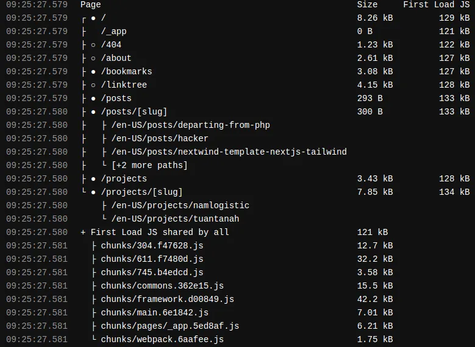Select the /posts/[slug] route row
Image resolution: width=475 pixels, height=347 pixels.
point(134,112)
